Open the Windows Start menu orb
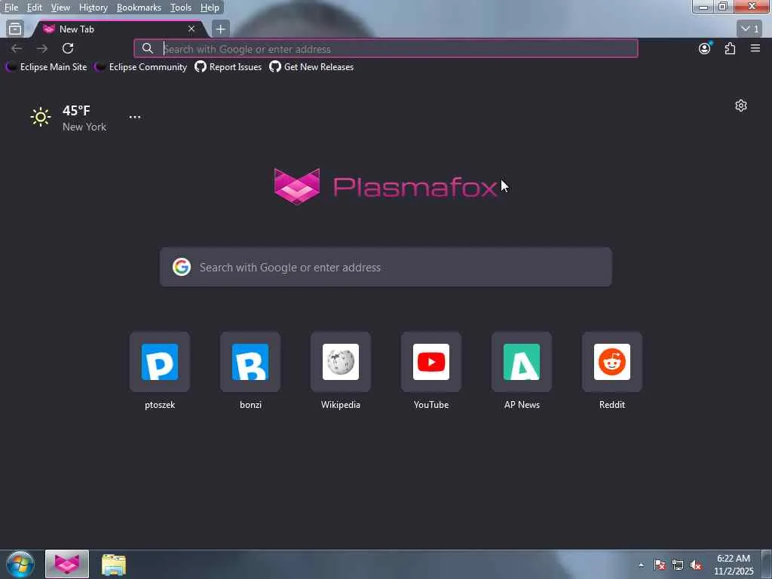This screenshot has width=772, height=579. (x=20, y=564)
